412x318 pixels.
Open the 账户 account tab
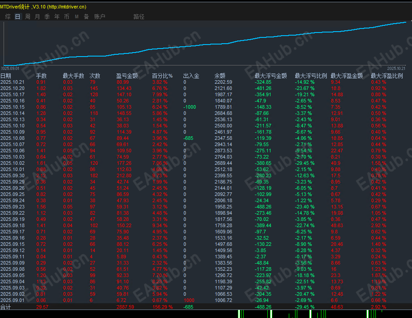coord(100,16)
